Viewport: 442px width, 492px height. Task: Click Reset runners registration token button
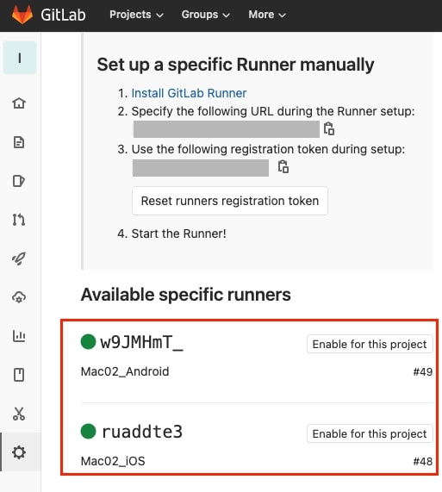(x=230, y=201)
